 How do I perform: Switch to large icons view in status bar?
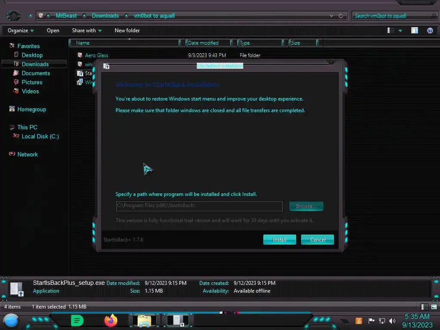(434, 307)
